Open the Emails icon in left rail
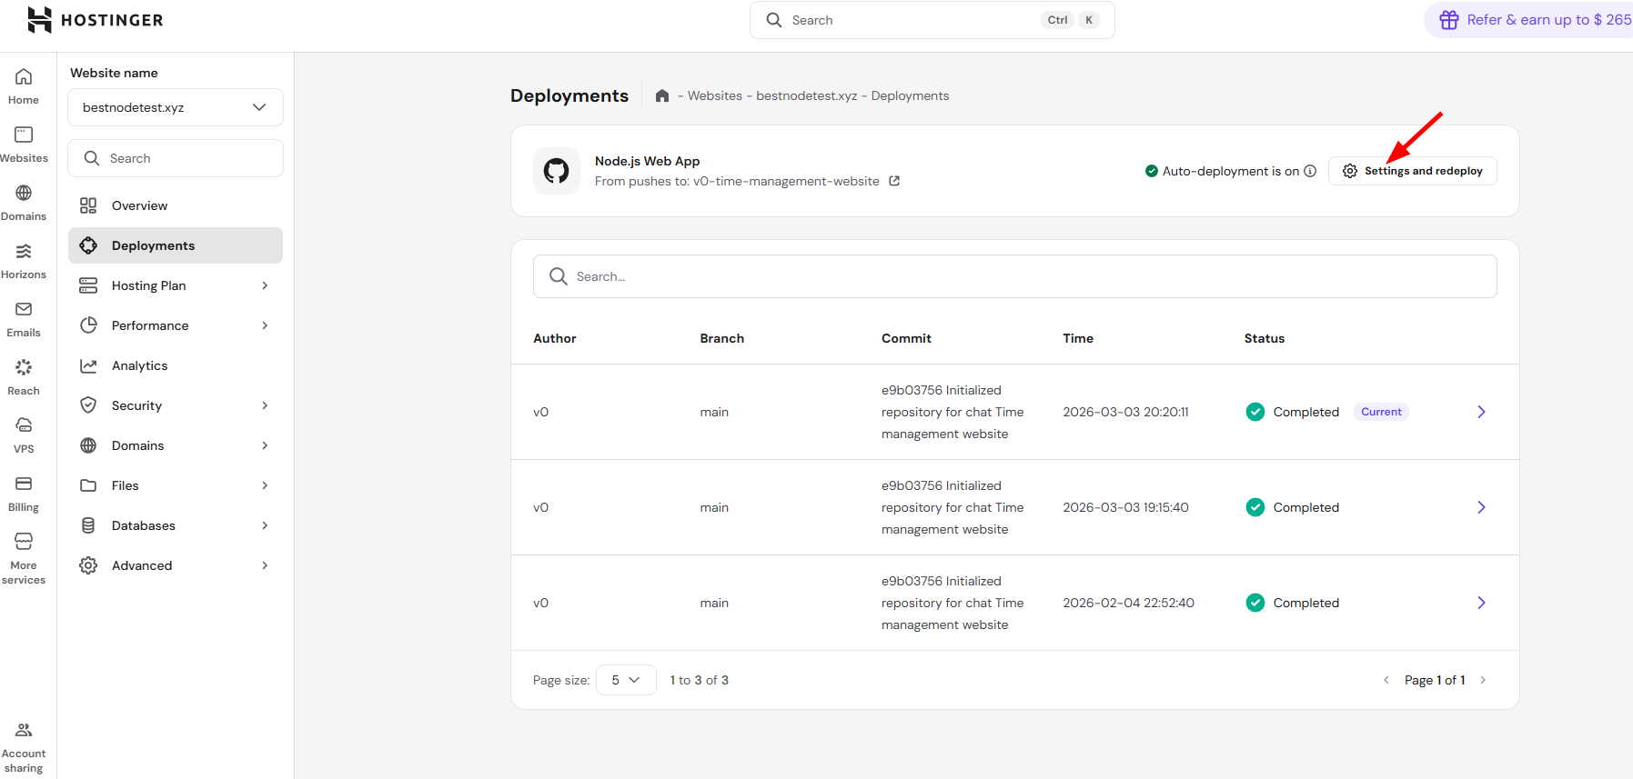This screenshot has width=1633, height=779. coord(24,310)
